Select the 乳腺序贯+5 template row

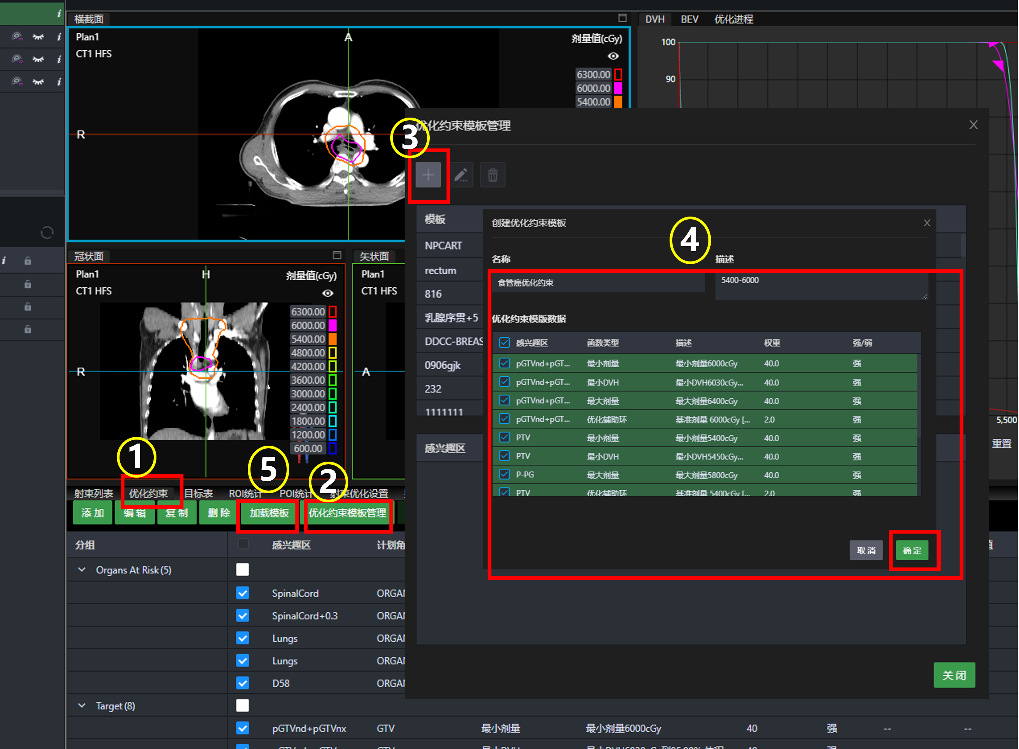click(x=450, y=317)
